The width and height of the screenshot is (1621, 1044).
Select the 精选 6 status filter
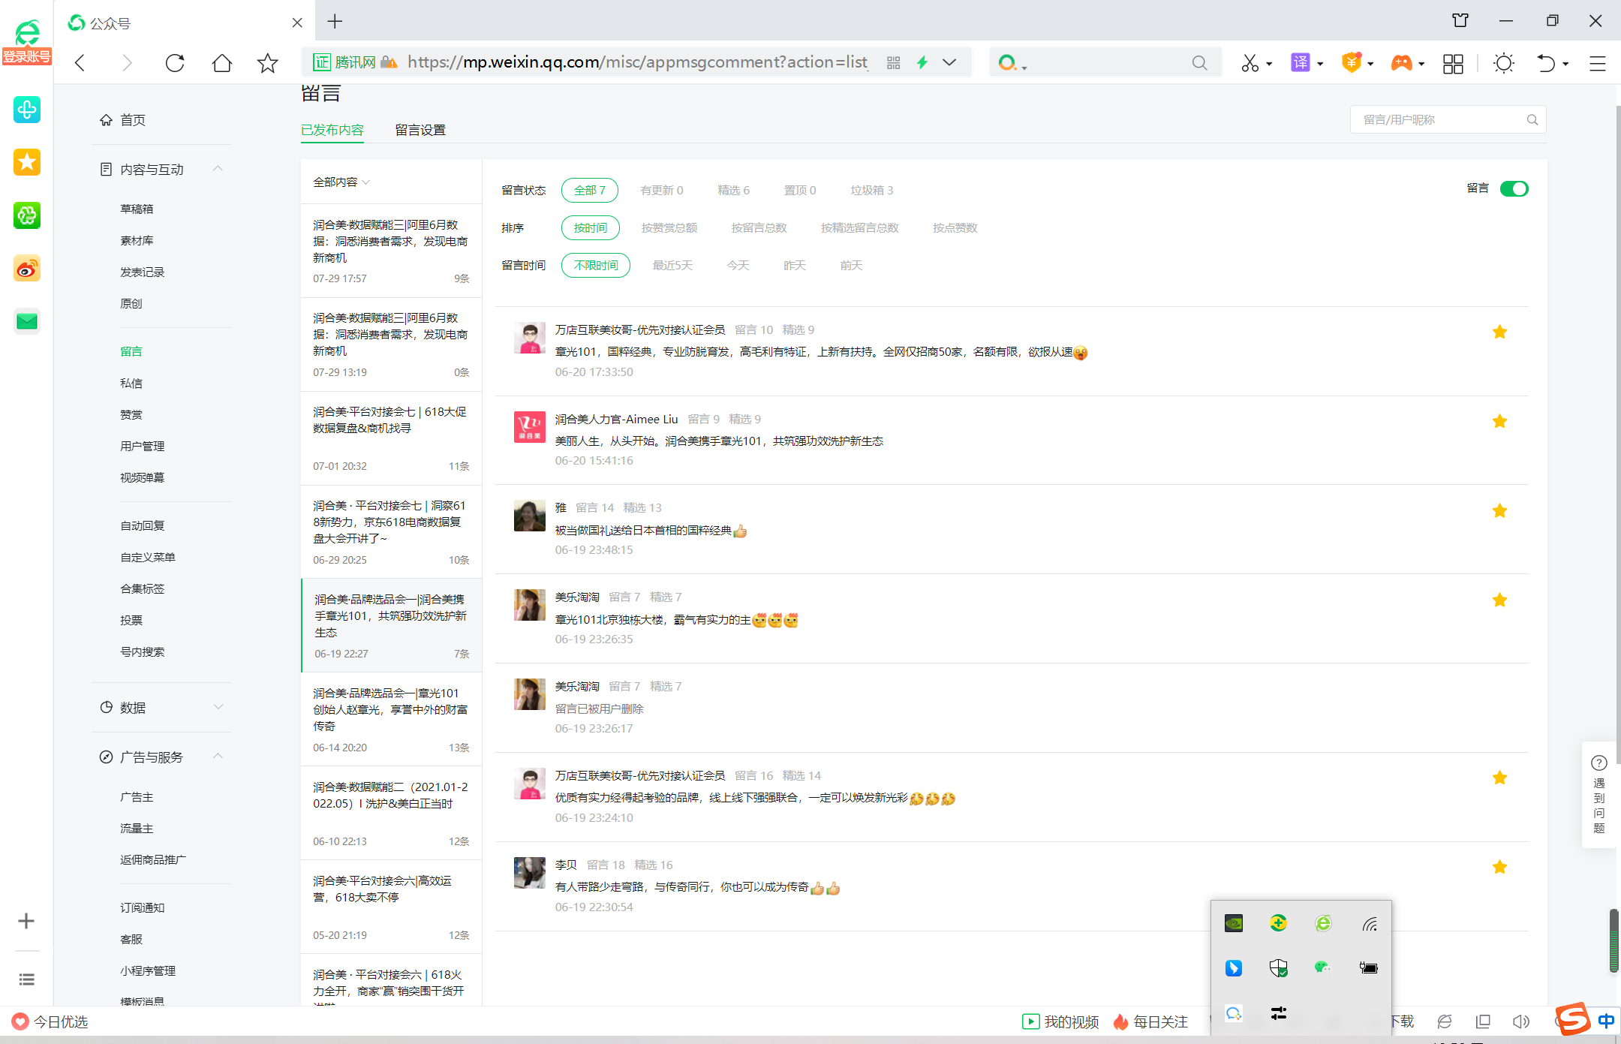(x=733, y=191)
